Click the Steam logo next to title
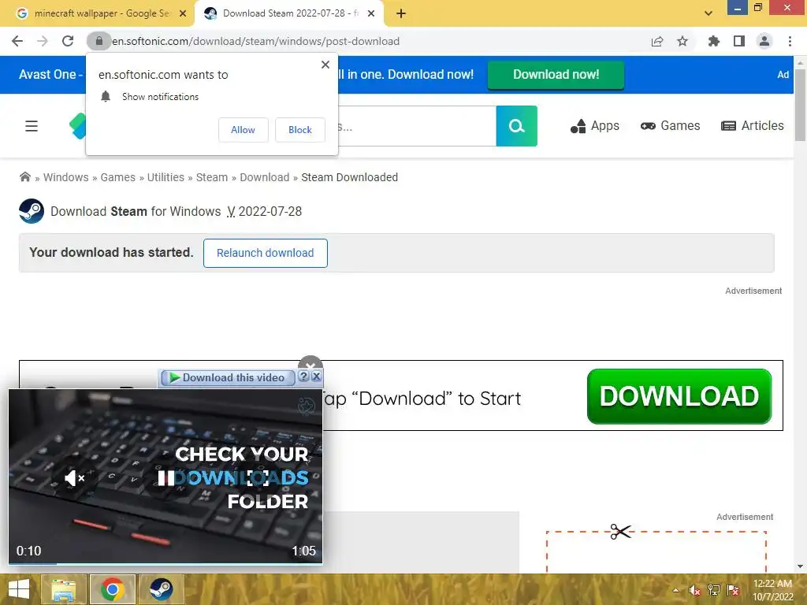The image size is (807, 605). 32,211
